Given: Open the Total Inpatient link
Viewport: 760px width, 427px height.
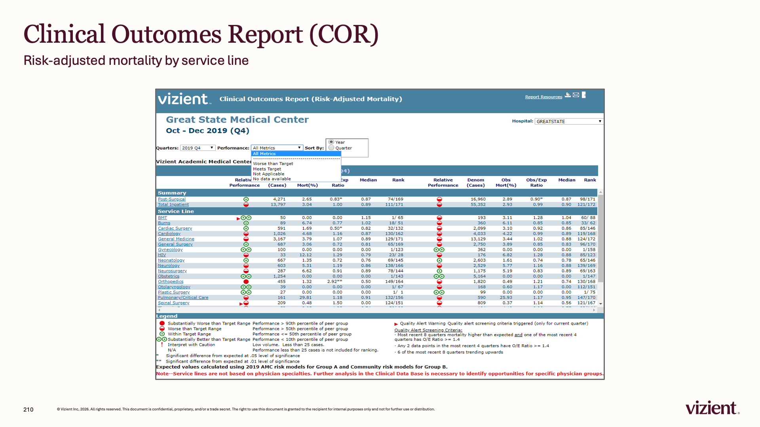Looking at the screenshot, I should [173, 204].
